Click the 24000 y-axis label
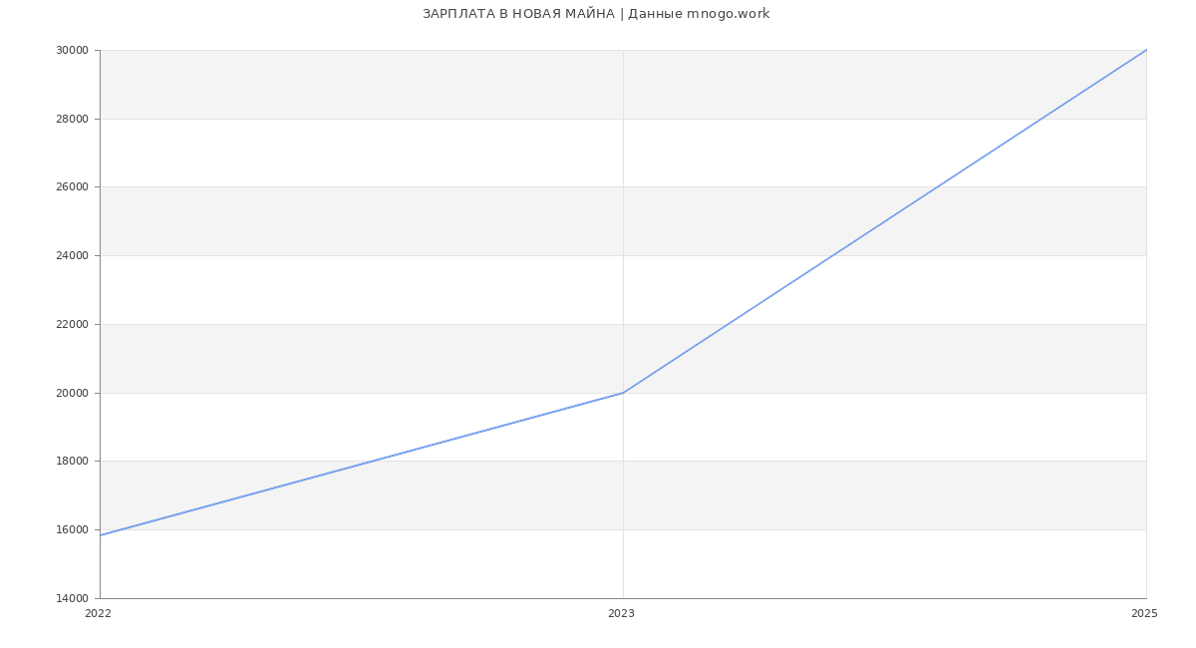The width and height of the screenshot is (1196, 648). click(74, 256)
